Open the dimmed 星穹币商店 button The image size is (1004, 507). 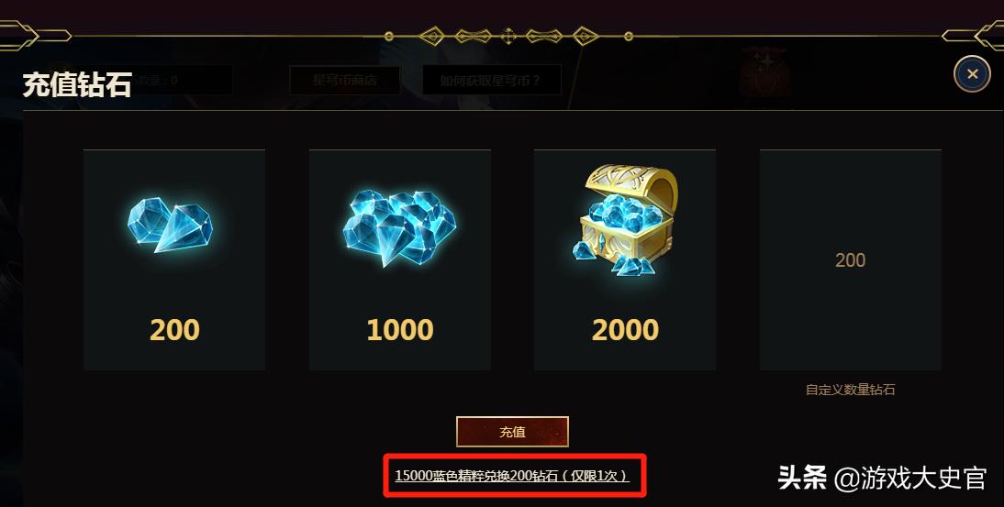coord(345,80)
